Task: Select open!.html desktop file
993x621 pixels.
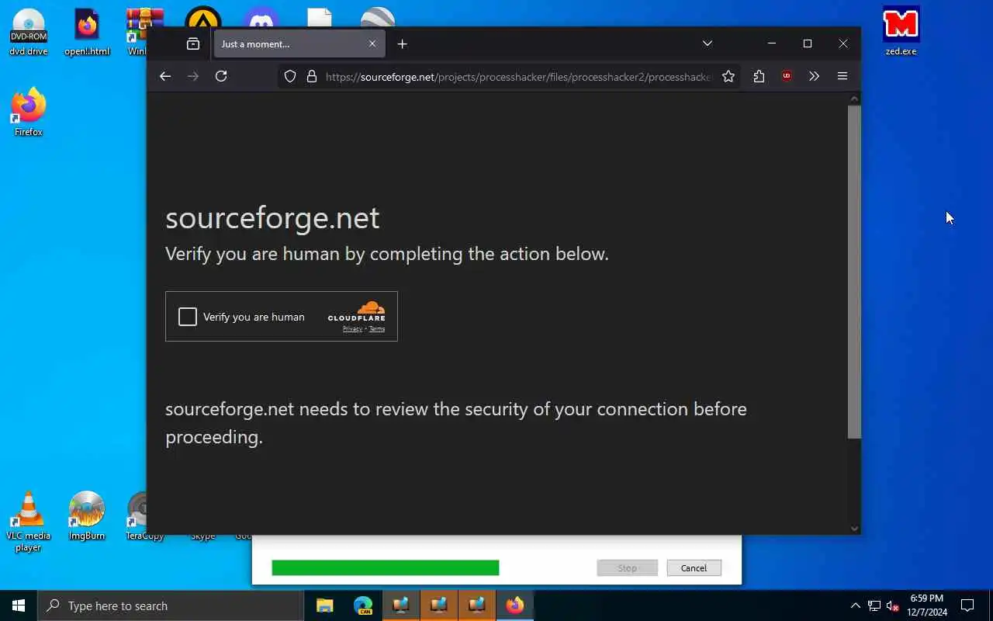Action: [87, 32]
